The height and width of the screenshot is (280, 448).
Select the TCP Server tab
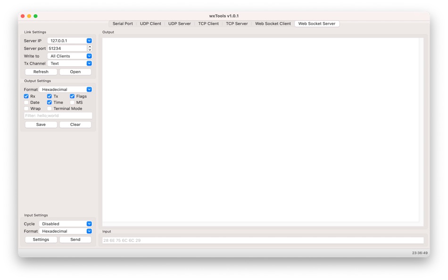click(237, 23)
